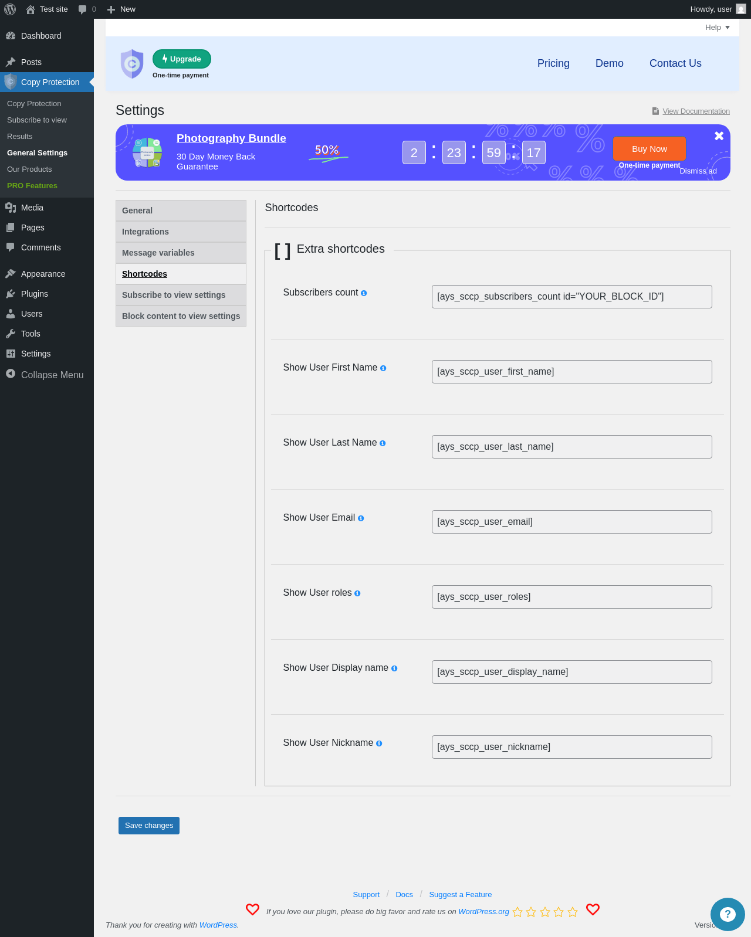Screen dimensions: 751x937
Task: Click info icon next to Subscribers count
Action: tap(364, 293)
